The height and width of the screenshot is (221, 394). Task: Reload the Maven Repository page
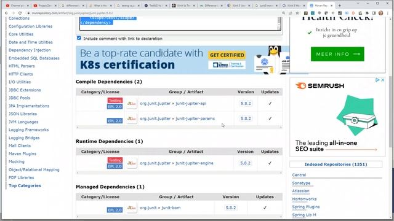click(x=20, y=13)
